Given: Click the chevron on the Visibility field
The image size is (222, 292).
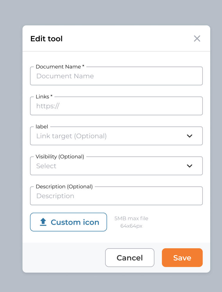Looking at the screenshot, I should click(190, 166).
